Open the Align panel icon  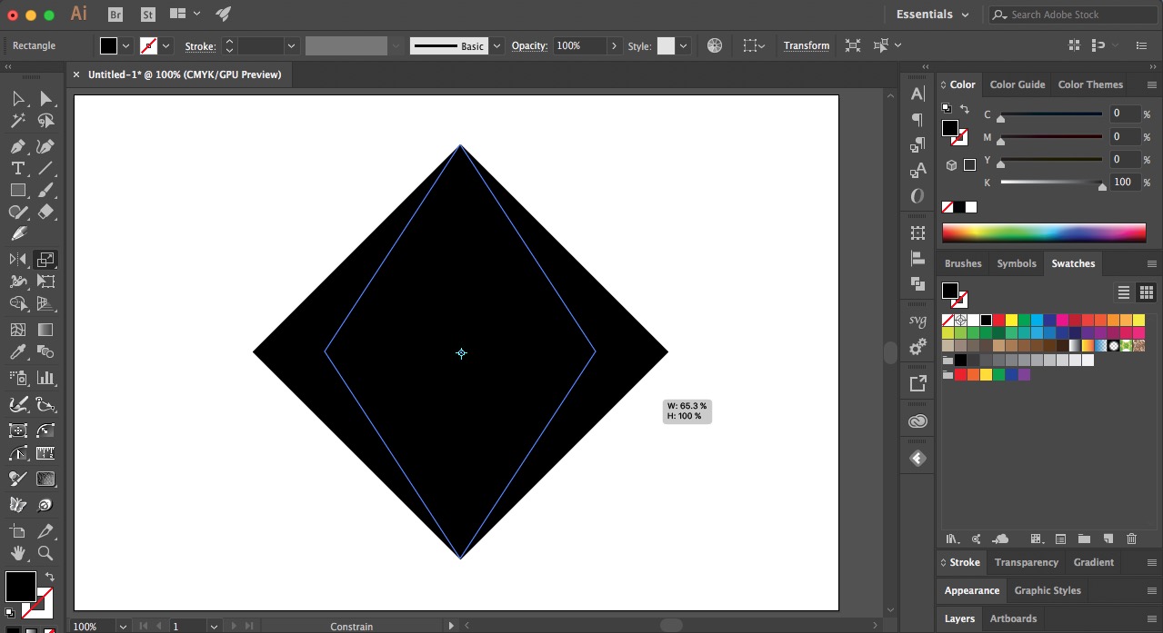[917, 259]
